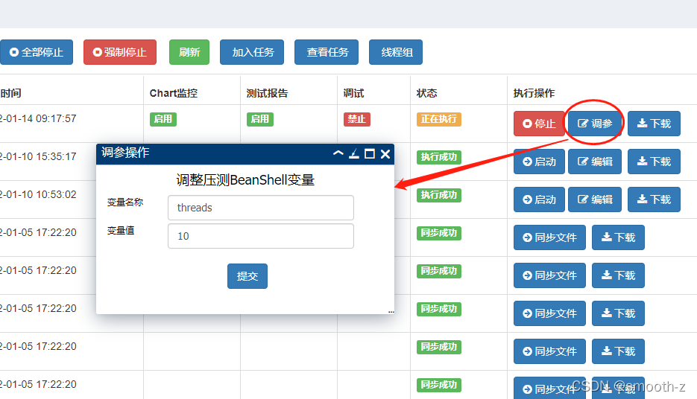Minimize the 调参操作 dialog
The height and width of the screenshot is (399, 697).
pos(354,153)
